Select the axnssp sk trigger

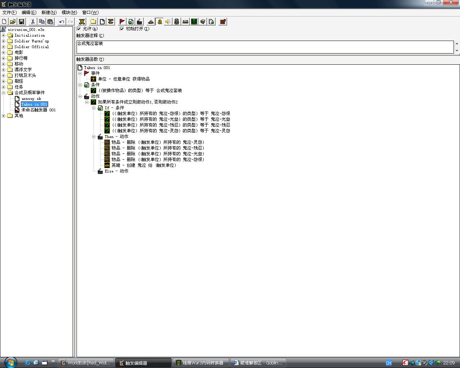point(31,98)
